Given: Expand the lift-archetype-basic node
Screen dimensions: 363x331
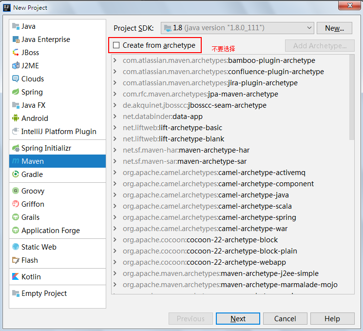Looking at the screenshot, I should (115, 128).
